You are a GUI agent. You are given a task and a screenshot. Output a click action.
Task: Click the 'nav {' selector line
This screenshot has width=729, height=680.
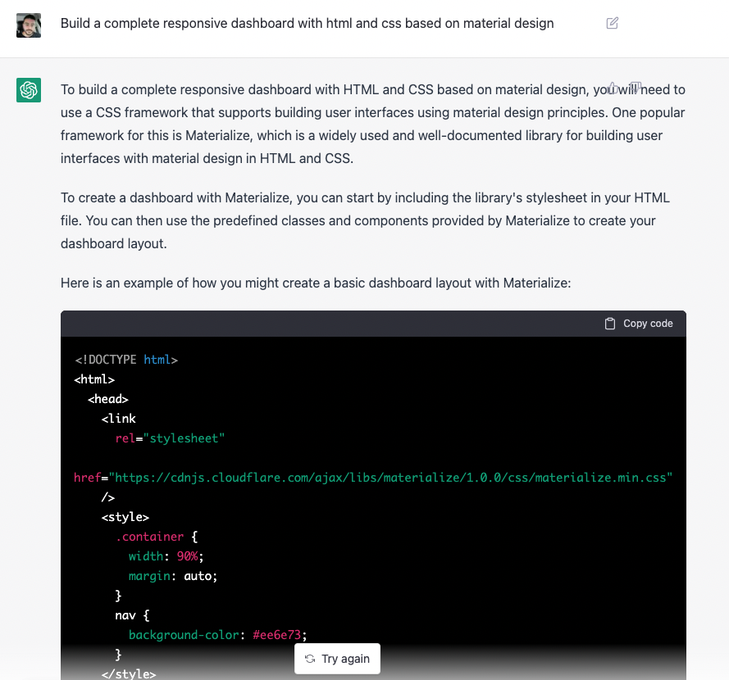point(133,615)
